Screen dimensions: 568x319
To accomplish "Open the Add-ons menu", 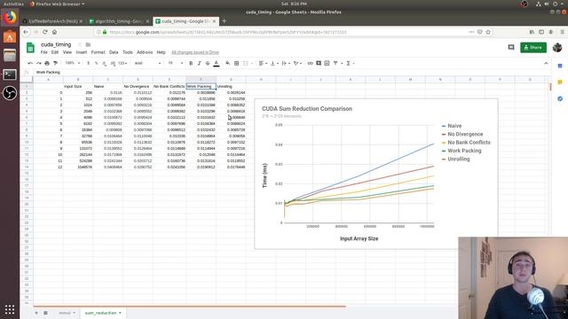I will [x=145, y=52].
